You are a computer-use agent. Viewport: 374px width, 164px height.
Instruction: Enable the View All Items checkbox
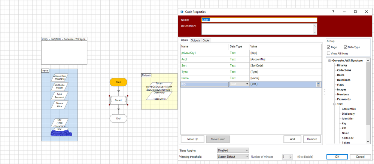coord(329,54)
